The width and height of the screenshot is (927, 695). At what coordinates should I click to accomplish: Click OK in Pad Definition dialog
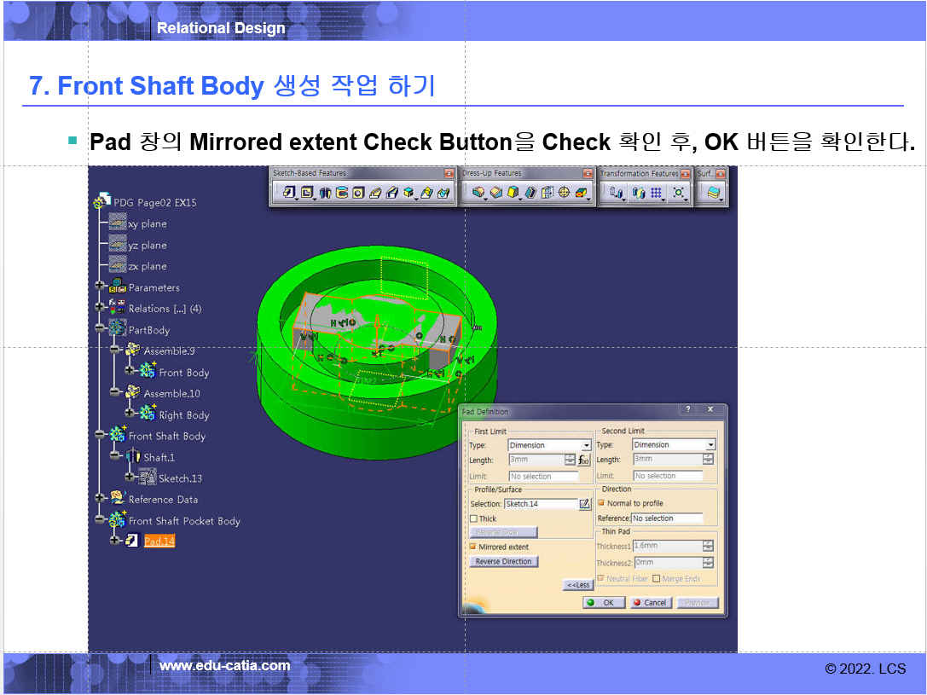(600, 602)
